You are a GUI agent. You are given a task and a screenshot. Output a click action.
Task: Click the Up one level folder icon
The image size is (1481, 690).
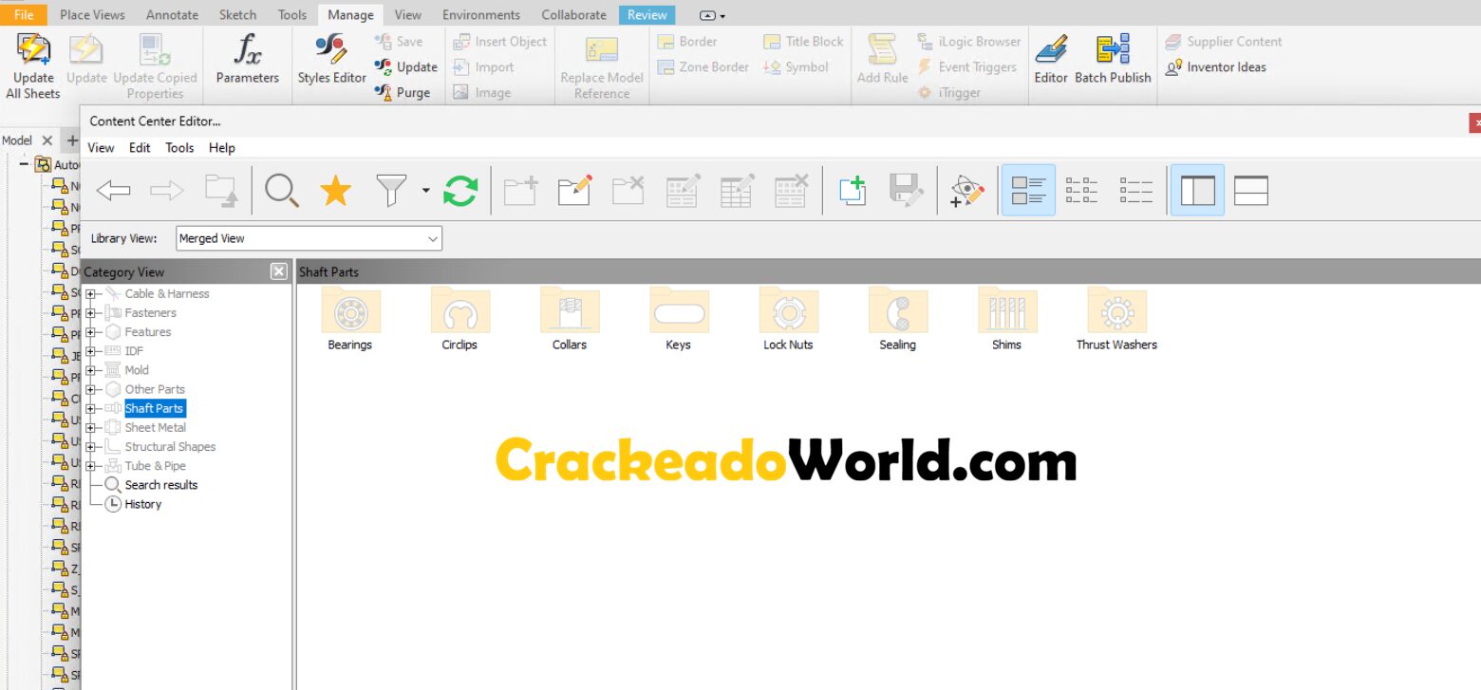pyautogui.click(x=222, y=191)
